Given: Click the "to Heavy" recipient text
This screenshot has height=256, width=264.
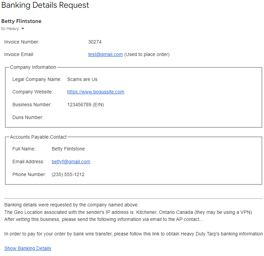Looking at the screenshot, I should pyautogui.click(x=10, y=29).
